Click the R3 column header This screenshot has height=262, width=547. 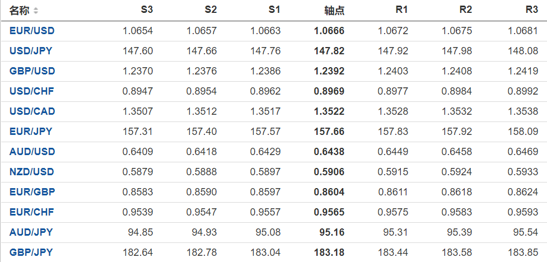(531, 10)
